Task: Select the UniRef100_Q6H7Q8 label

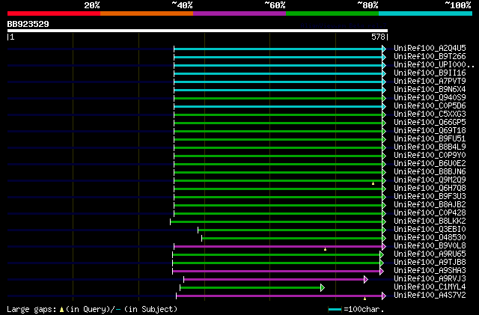Action: pyautogui.click(x=430, y=189)
